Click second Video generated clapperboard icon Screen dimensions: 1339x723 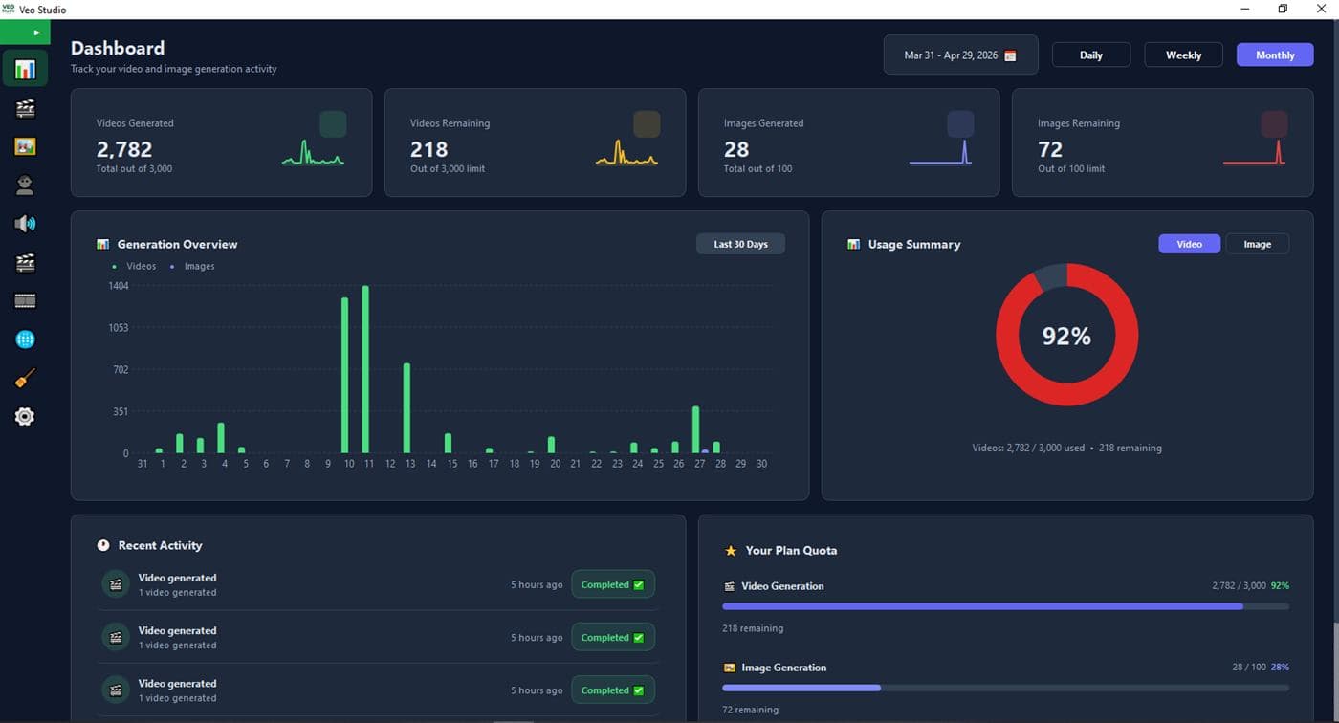[x=116, y=637]
